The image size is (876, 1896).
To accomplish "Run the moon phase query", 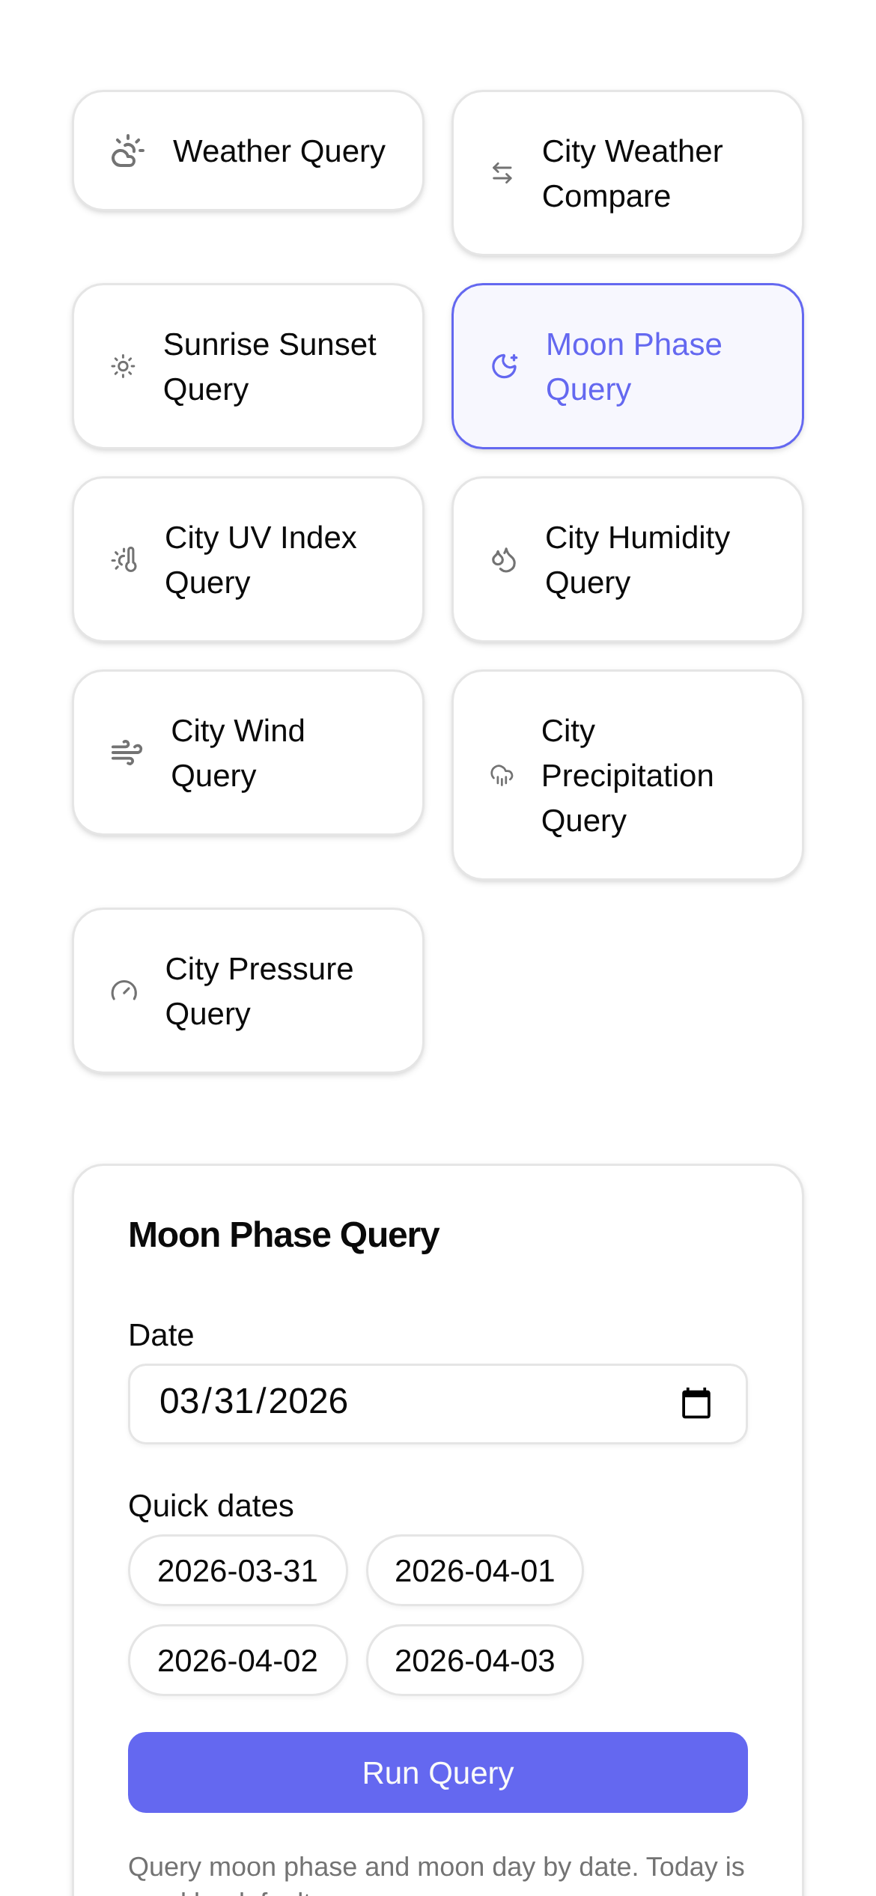I will point(437,1772).
